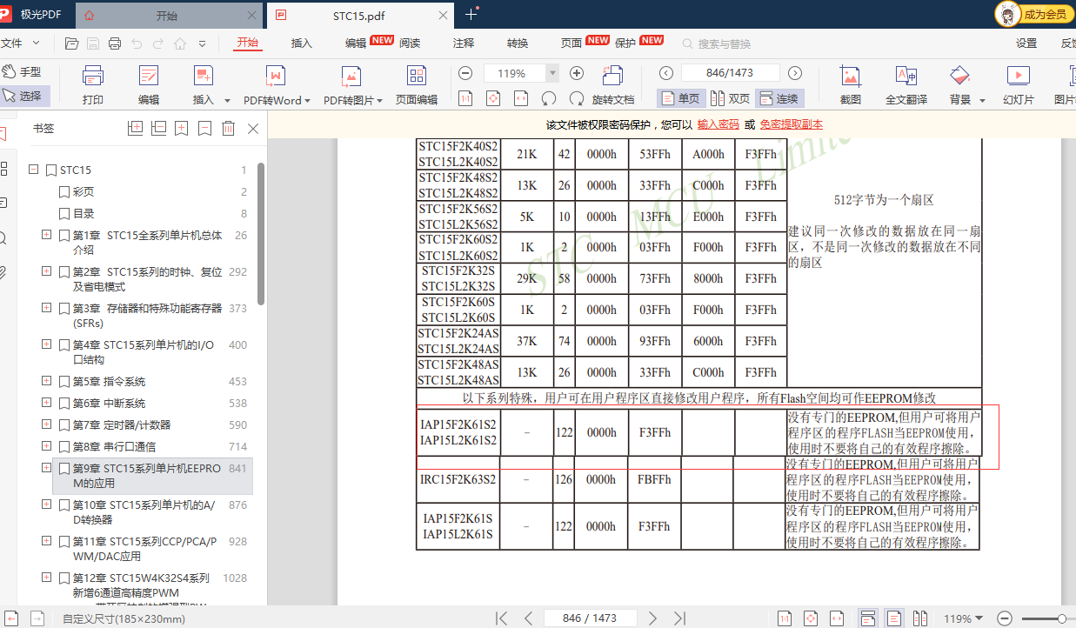Switch to Annotate (注释) ribbon tab
This screenshot has width=1076, height=628.
click(464, 43)
